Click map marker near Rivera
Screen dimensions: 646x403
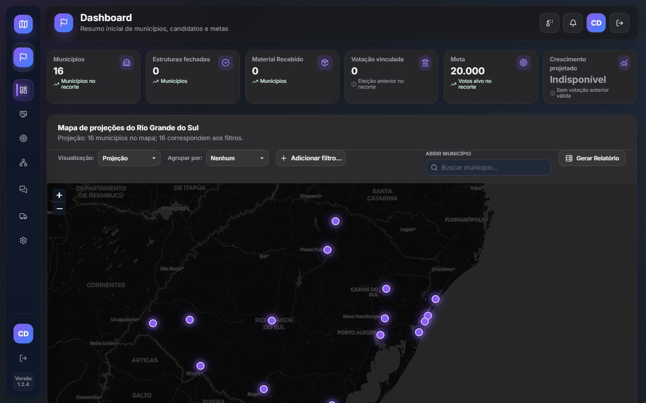click(201, 366)
